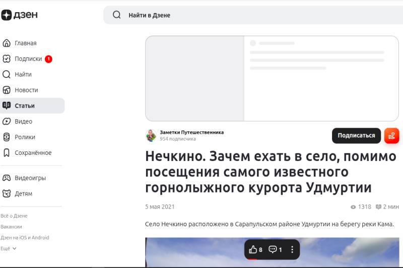Click the Детям bear icon
This screenshot has width=403, height=268.
[7, 194]
